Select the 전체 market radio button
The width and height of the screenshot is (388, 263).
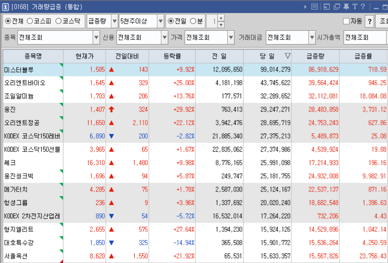point(8,21)
